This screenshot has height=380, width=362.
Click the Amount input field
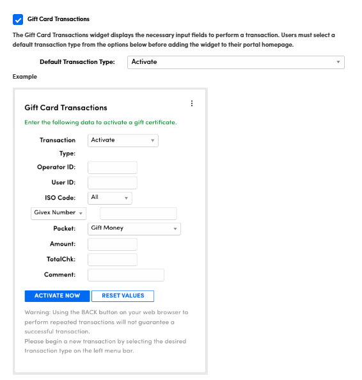pyautogui.click(x=113, y=244)
